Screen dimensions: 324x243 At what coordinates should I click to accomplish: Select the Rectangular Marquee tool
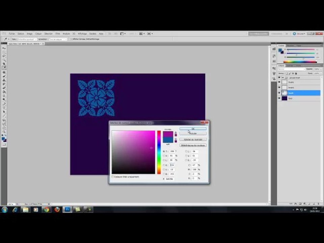(x=4, y=52)
